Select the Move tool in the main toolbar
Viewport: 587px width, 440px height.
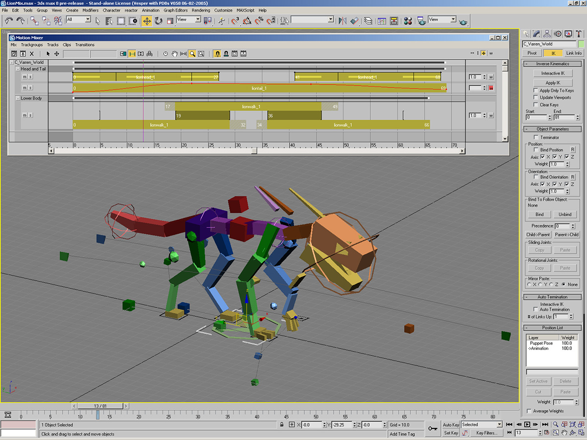click(x=147, y=21)
